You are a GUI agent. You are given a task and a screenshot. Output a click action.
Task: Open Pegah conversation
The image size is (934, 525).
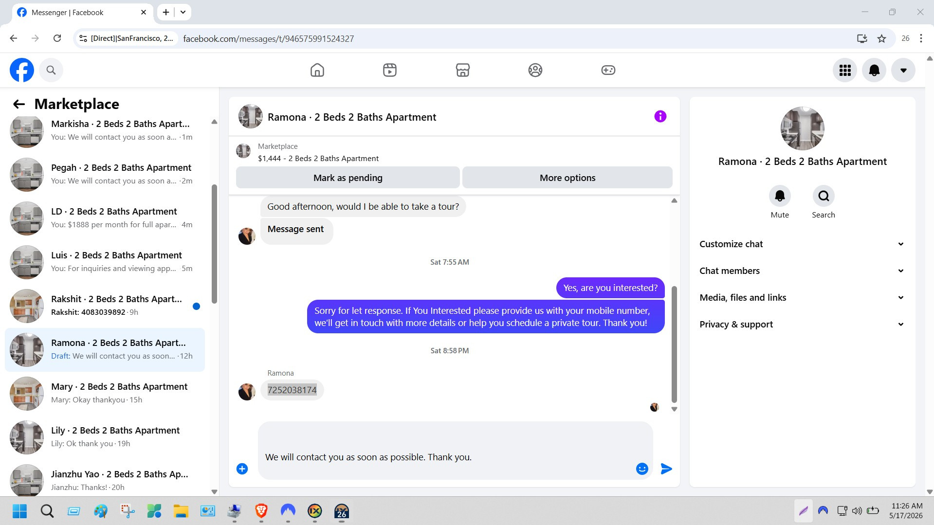[105, 175]
